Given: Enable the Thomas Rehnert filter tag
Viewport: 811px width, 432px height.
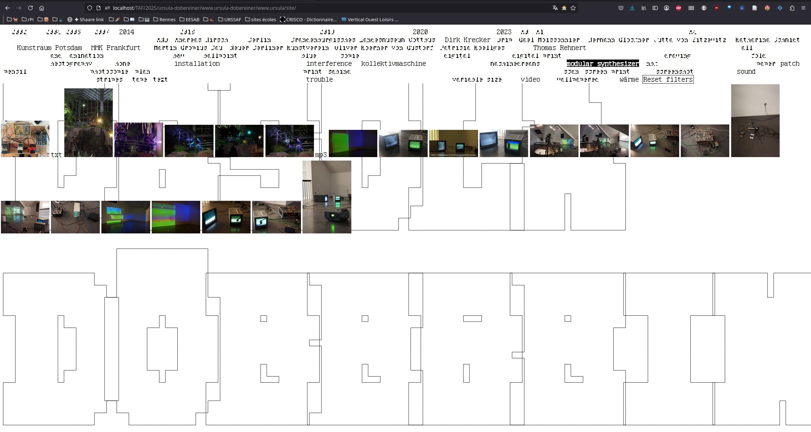Looking at the screenshot, I should point(559,48).
